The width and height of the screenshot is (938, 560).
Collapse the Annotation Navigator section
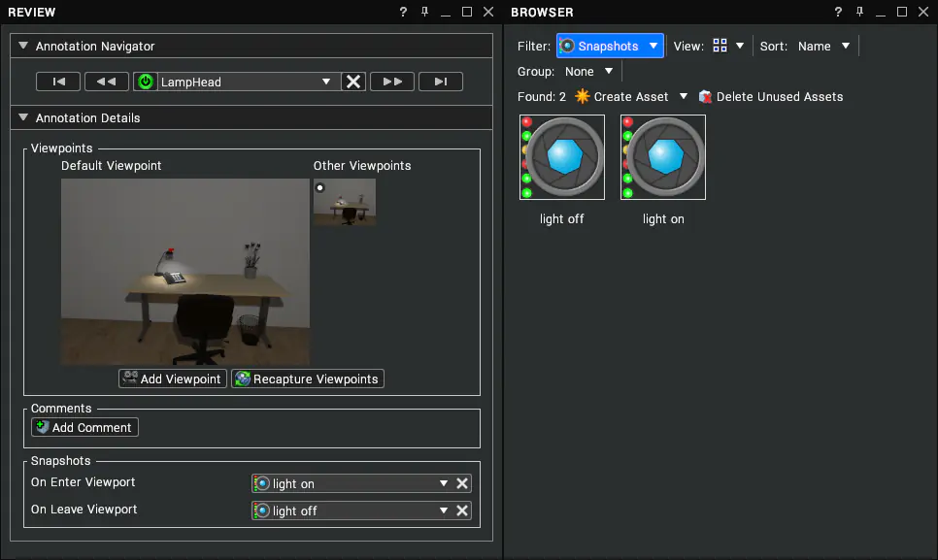point(23,46)
